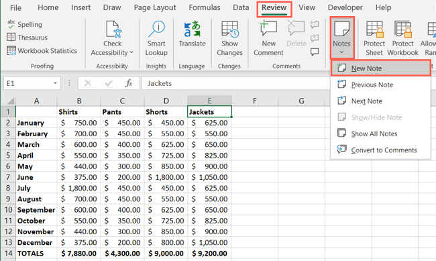This screenshot has height=261, width=436.
Task: Click June shorts value 1,800.00
Action: pyautogui.click(x=166, y=177)
